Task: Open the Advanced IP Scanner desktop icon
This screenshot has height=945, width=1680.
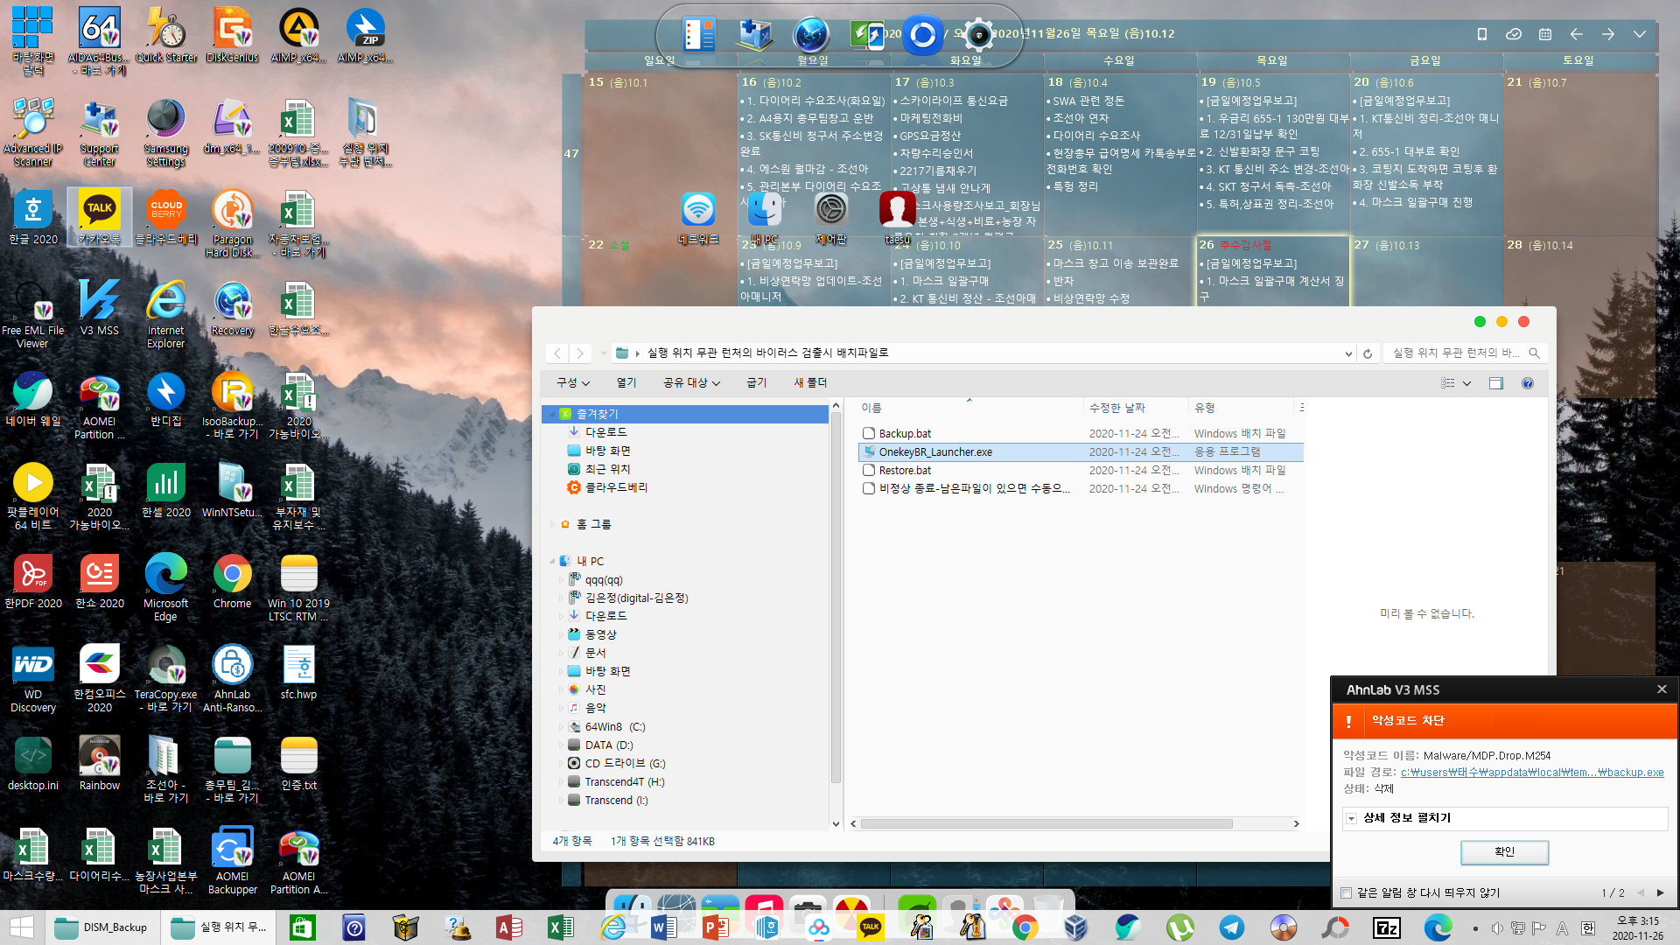Action: [x=33, y=132]
